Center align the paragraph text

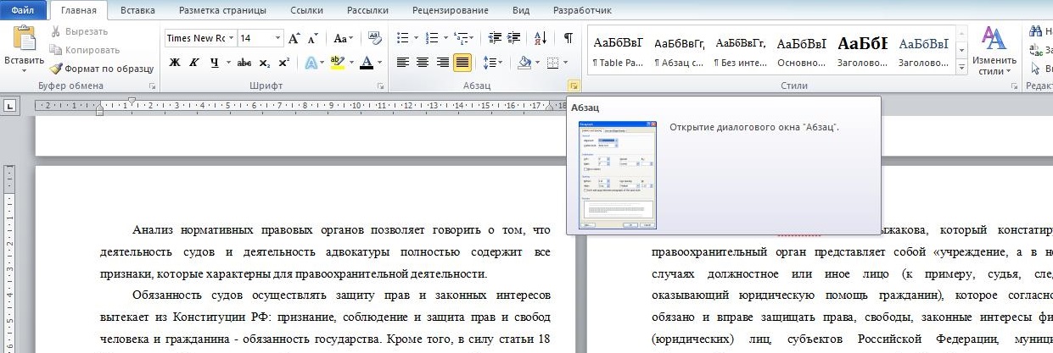click(x=423, y=63)
